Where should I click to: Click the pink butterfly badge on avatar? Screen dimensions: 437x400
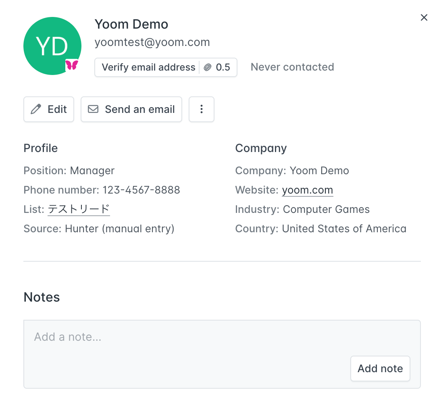click(x=72, y=65)
